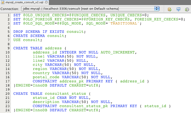Click the blue arrow stepper on the connection dropdown
Viewport: 191px width, 113px height.
click(157, 9)
